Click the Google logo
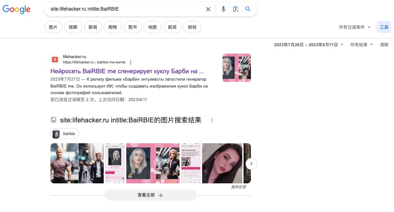Screen dimensions: 394x212 point(16,9)
